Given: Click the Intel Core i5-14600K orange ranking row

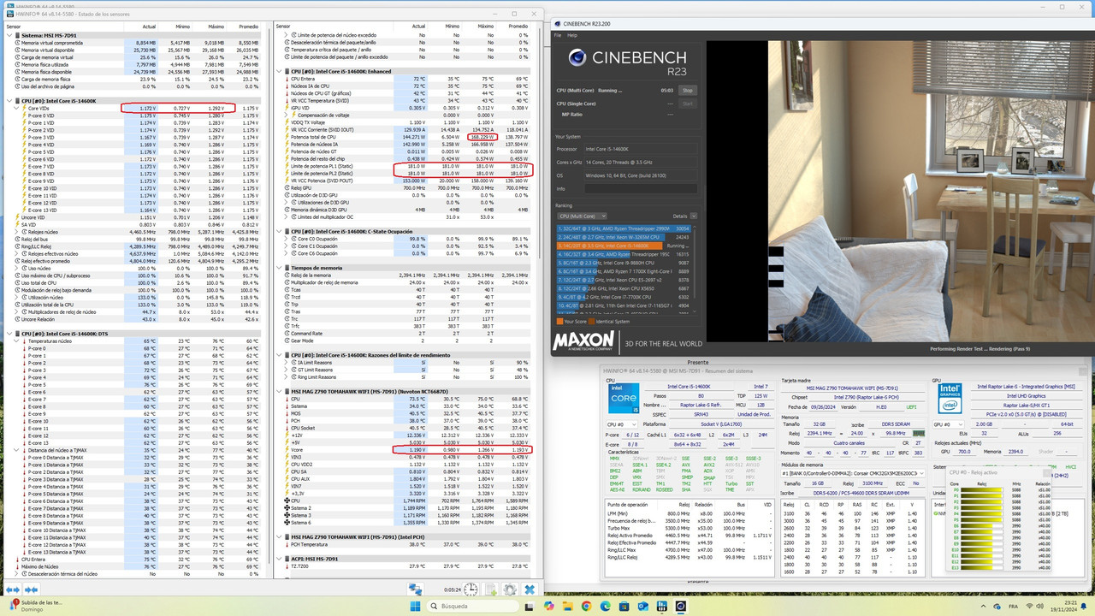Looking at the screenshot, I should point(623,246).
